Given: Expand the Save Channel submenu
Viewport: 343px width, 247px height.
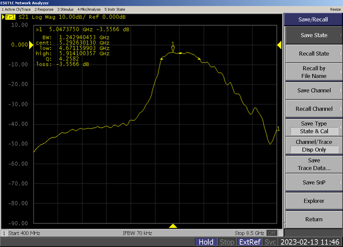Looking at the screenshot, I should (x=313, y=90).
